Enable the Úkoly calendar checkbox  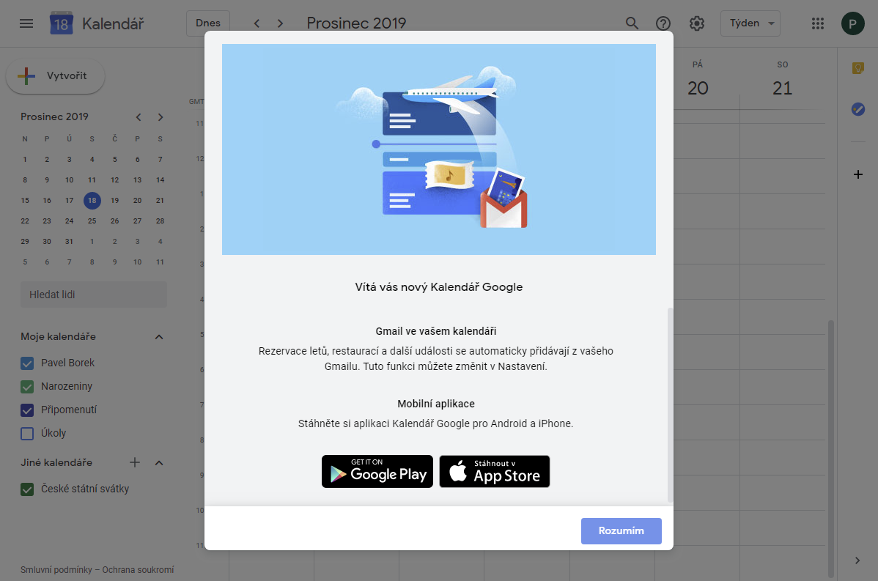27,433
